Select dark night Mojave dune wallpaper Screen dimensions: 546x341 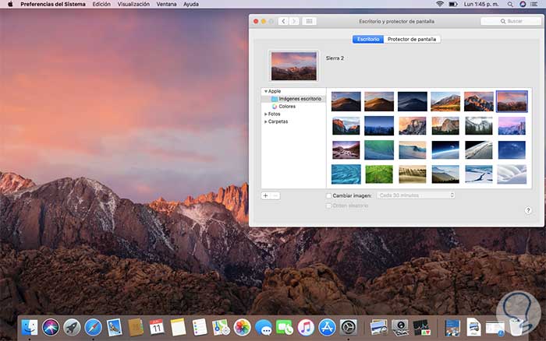(x=413, y=101)
